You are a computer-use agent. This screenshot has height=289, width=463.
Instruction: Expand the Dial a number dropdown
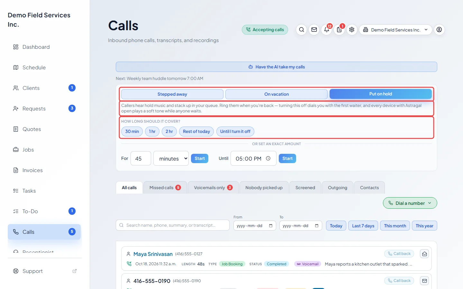point(410,203)
